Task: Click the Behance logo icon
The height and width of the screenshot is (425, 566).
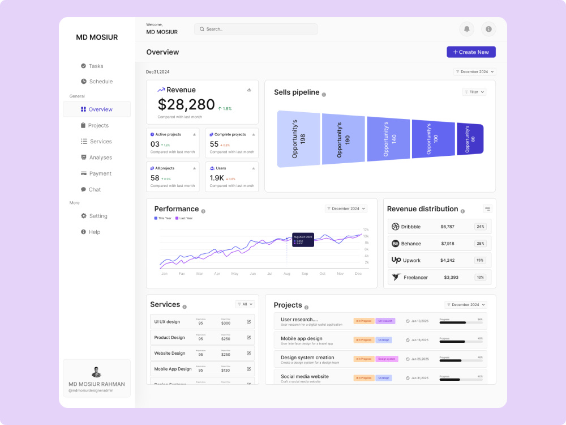Action: [x=395, y=244]
